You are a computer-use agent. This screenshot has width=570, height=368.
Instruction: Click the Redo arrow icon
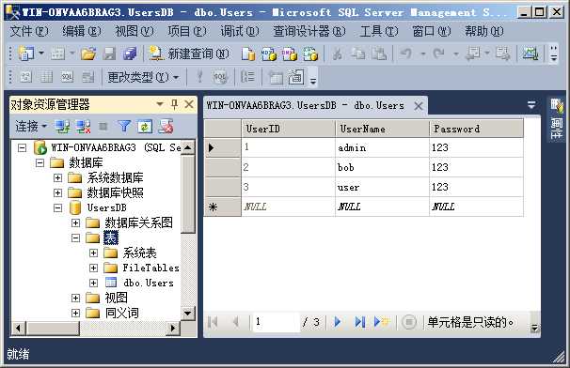coord(438,54)
